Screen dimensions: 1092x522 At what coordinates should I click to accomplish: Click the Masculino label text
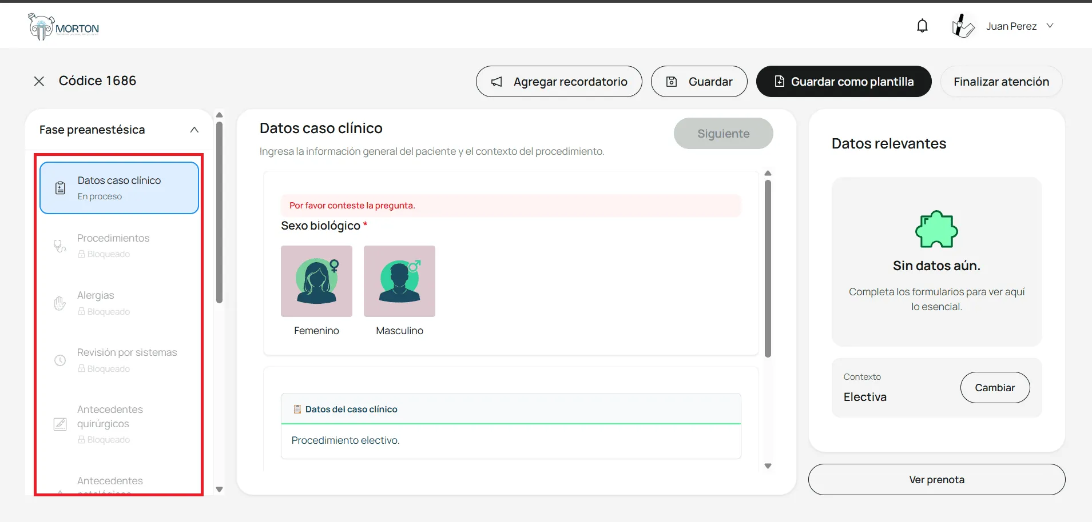(x=399, y=331)
